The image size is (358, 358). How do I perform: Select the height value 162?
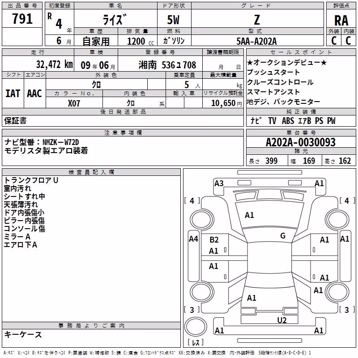[x=345, y=161]
